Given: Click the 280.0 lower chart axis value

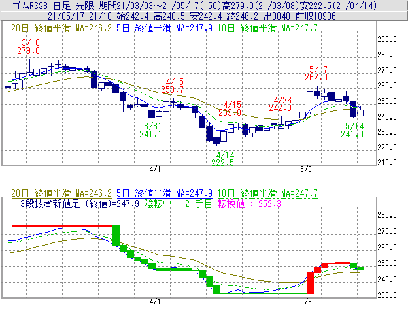Looking at the screenshot, I should (x=387, y=215).
